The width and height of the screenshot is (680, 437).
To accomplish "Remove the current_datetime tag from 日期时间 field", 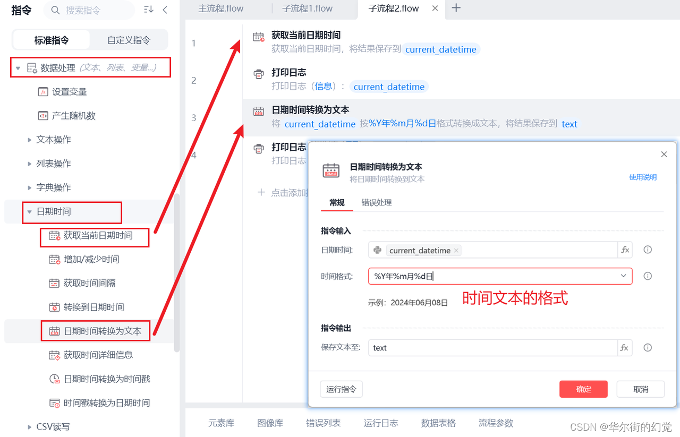I will (x=456, y=251).
